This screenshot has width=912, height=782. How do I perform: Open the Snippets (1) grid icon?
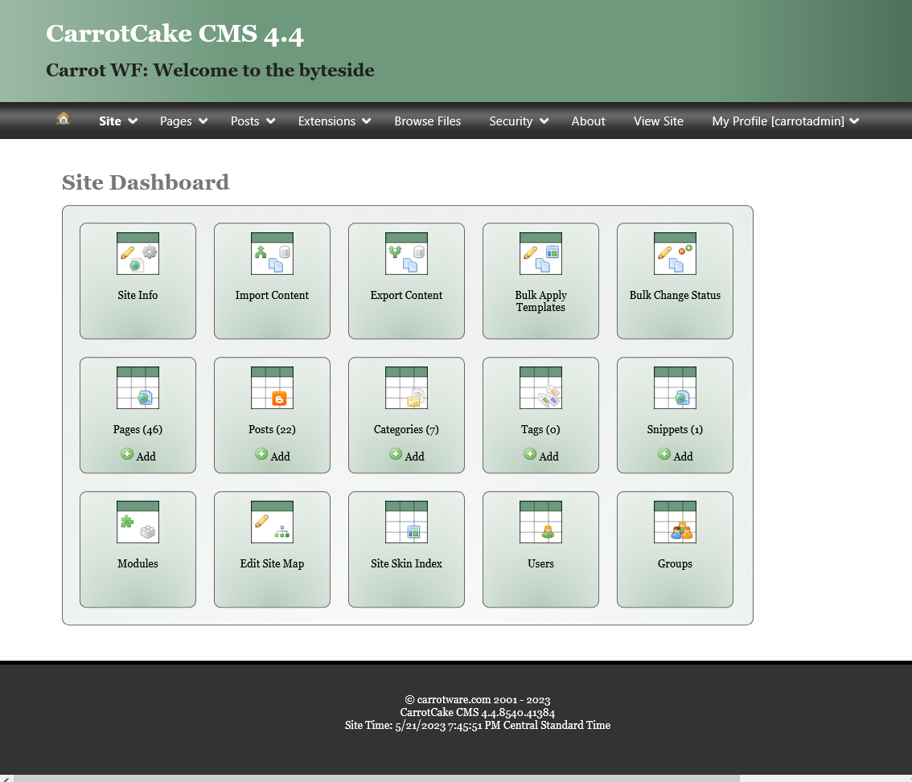(676, 388)
